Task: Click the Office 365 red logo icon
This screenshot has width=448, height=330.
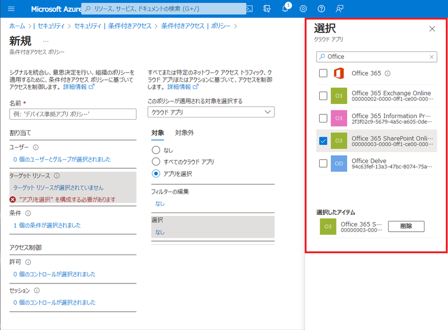Action: click(339, 73)
